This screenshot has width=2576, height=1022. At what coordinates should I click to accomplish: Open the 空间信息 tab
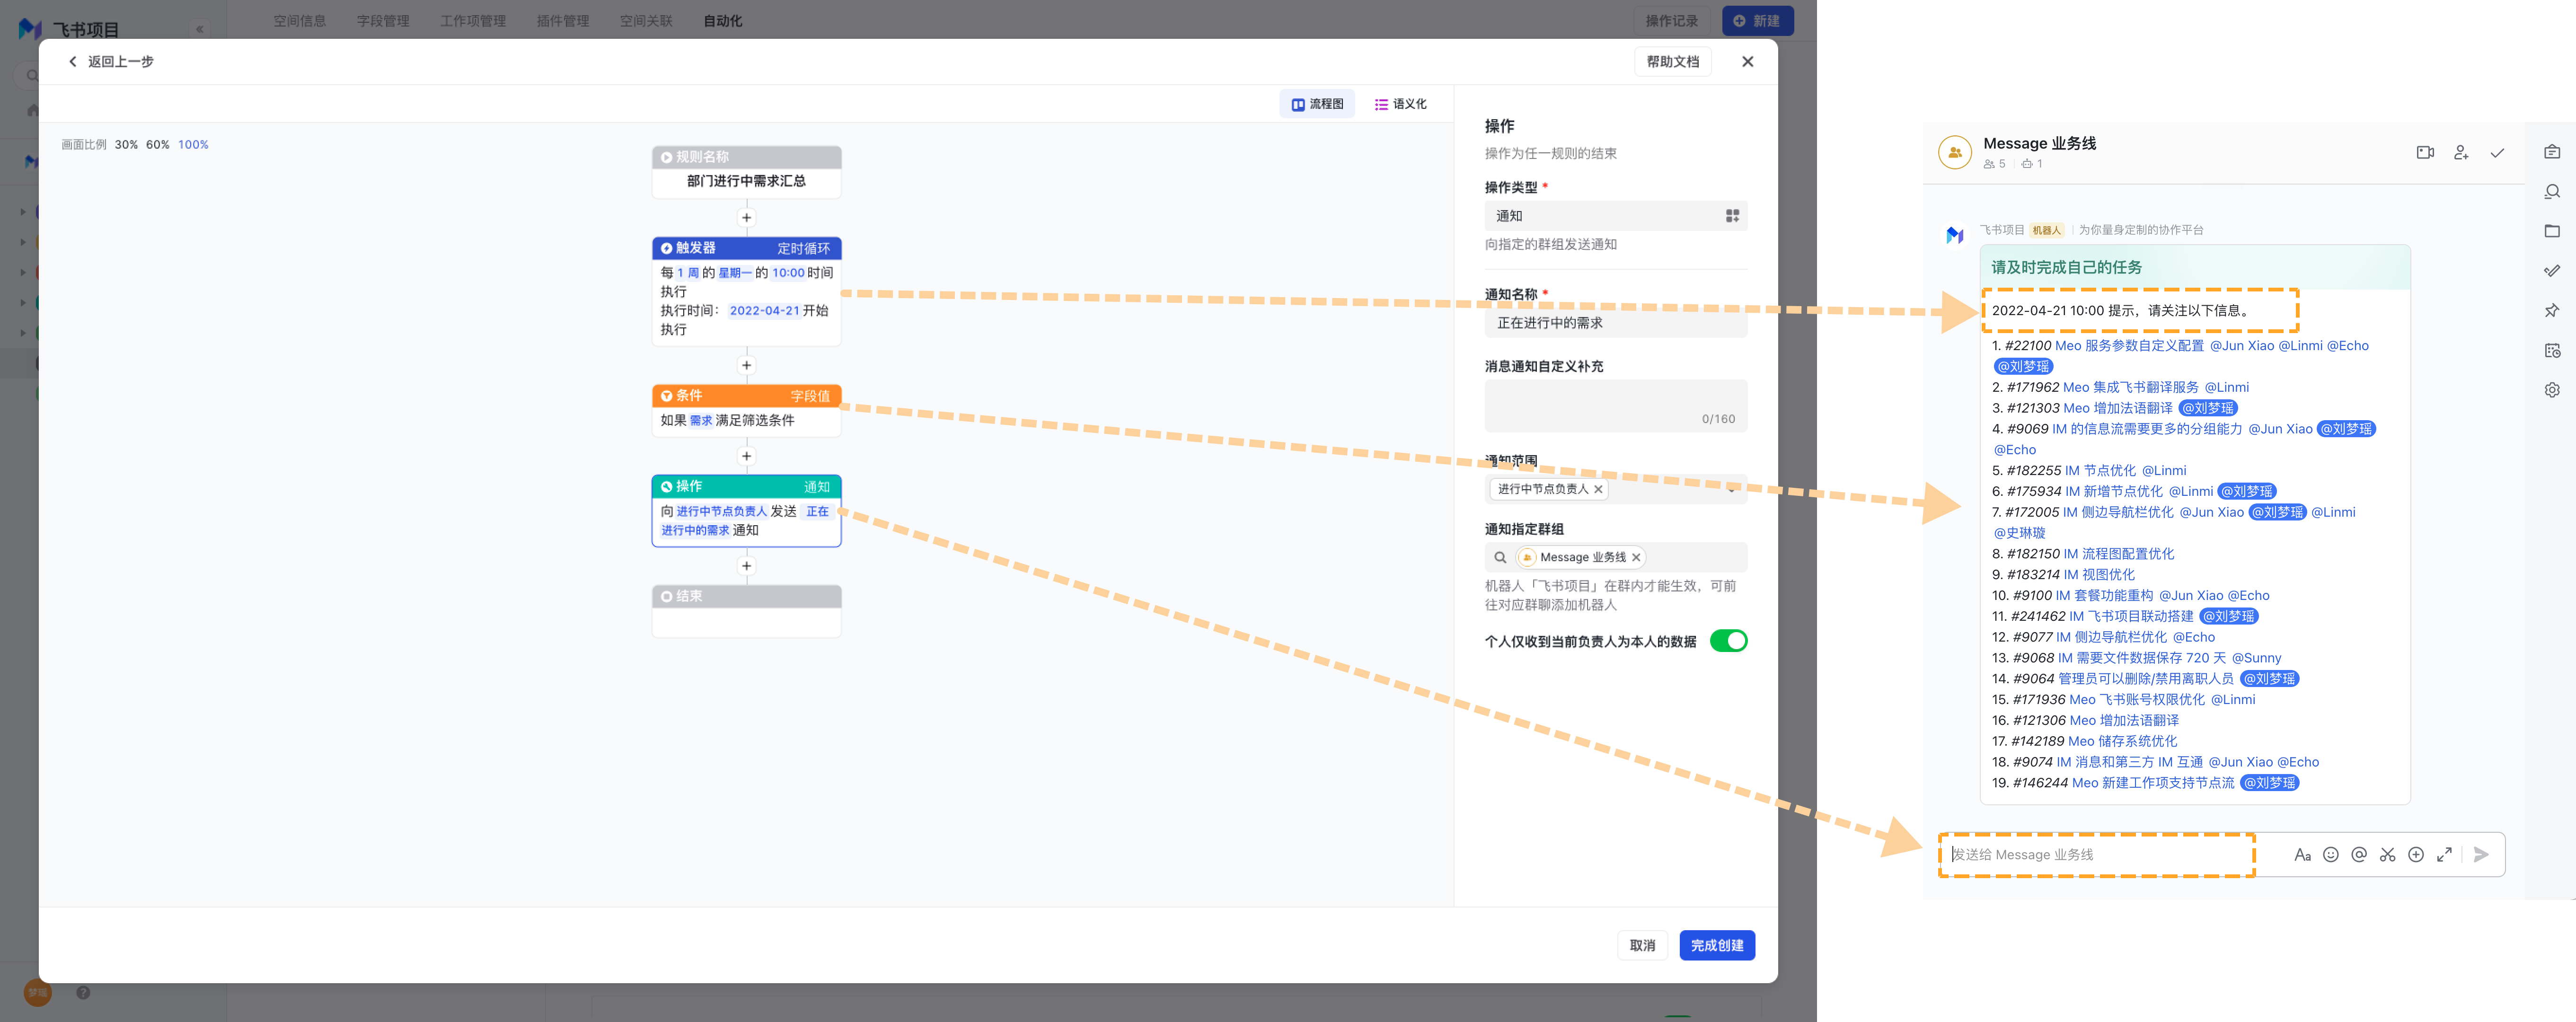(300, 21)
